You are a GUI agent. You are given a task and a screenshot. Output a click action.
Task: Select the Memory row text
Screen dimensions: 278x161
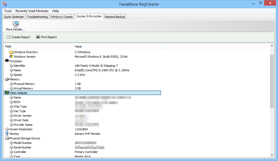click(x=14, y=80)
